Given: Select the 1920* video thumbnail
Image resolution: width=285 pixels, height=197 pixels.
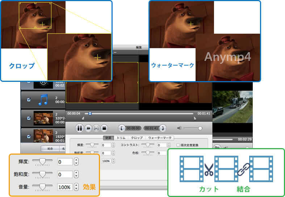Looking at the screenshot, I should [x=43, y=135].
